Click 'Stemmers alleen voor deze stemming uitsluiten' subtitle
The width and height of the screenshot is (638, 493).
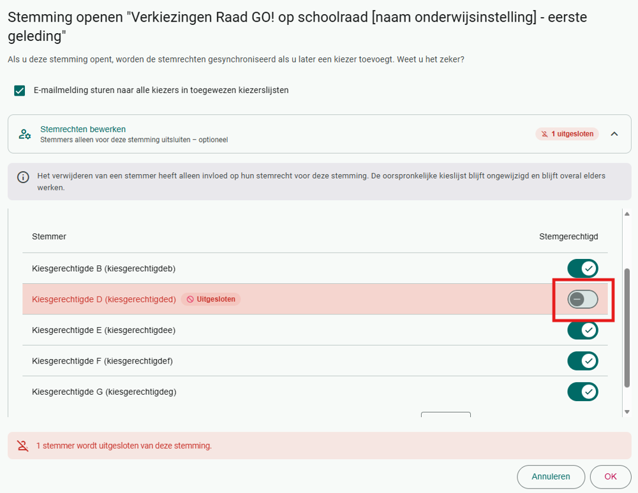coord(134,140)
